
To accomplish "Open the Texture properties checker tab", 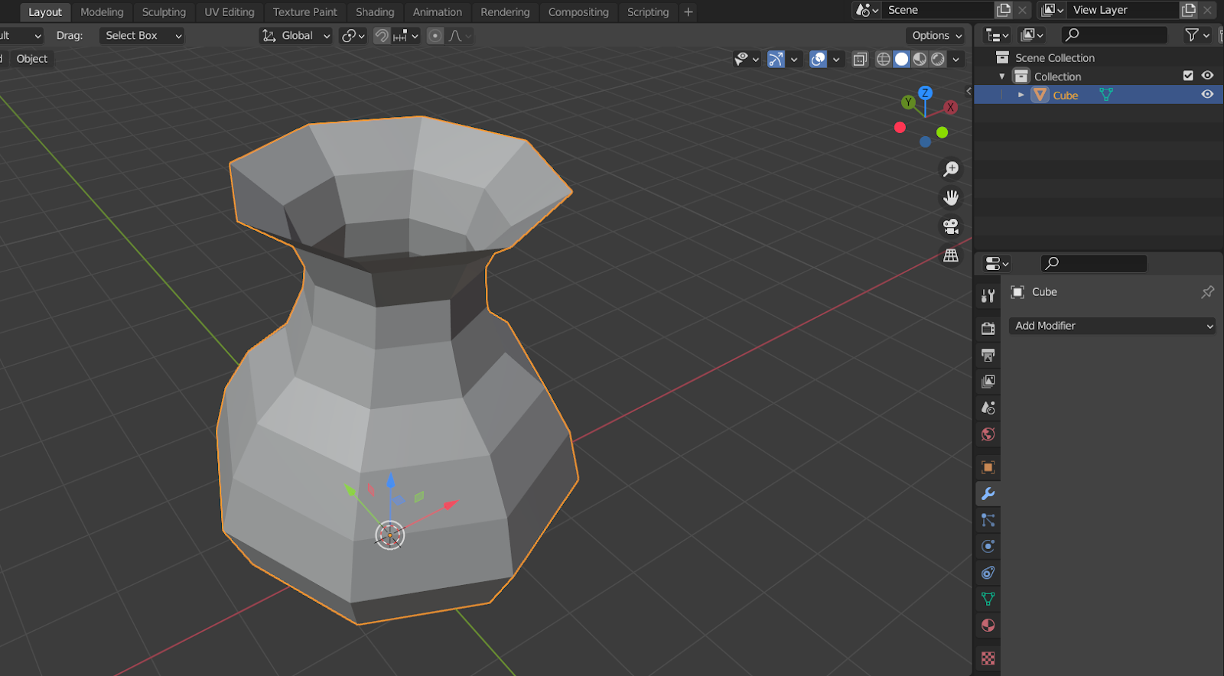I will click(988, 658).
